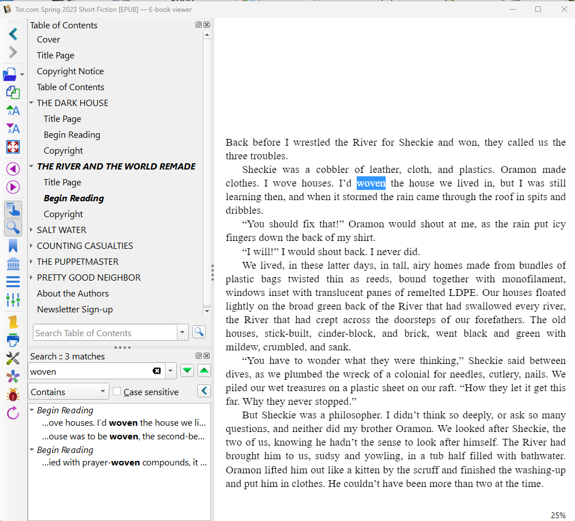Jump to next match green down arrow
The image size is (575, 521).
click(187, 371)
